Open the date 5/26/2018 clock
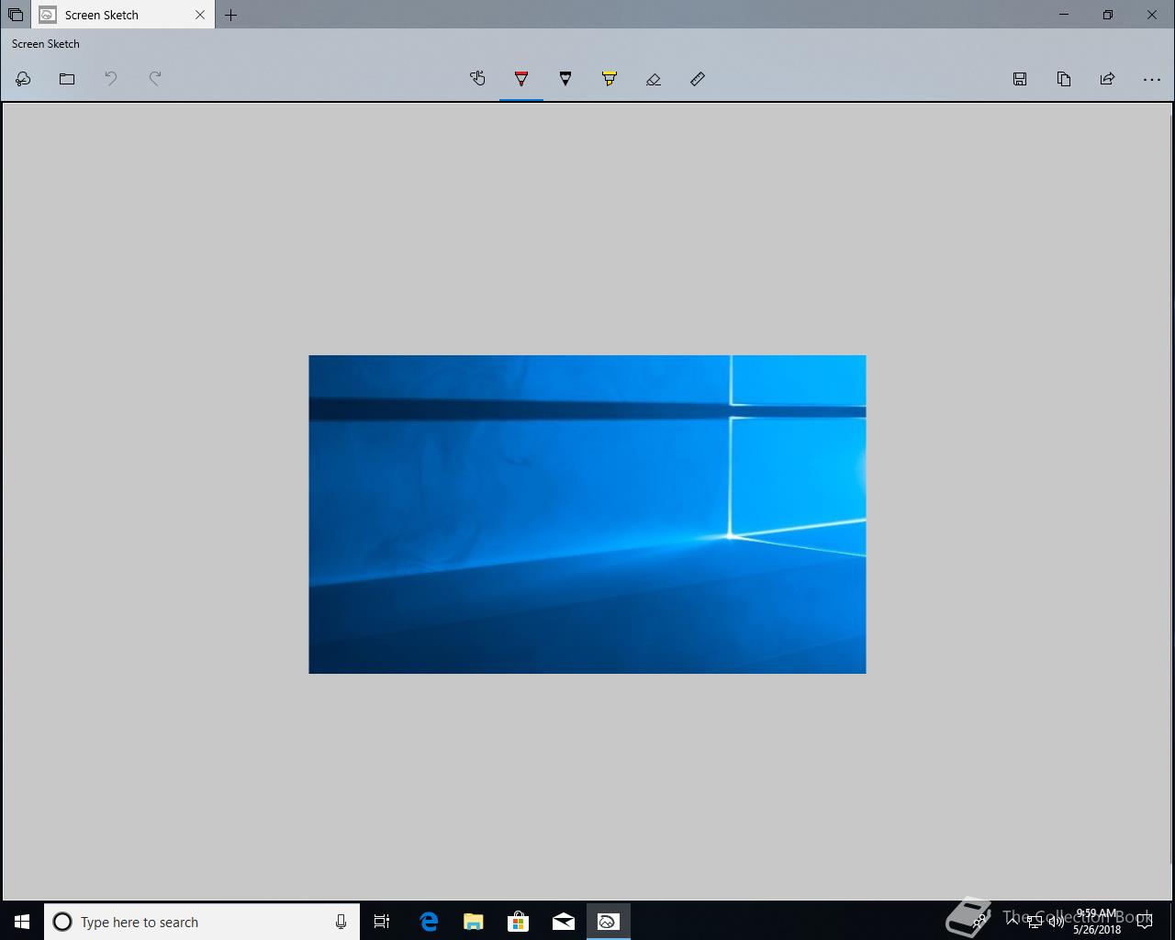Image resolution: width=1175 pixels, height=940 pixels. click(1097, 922)
